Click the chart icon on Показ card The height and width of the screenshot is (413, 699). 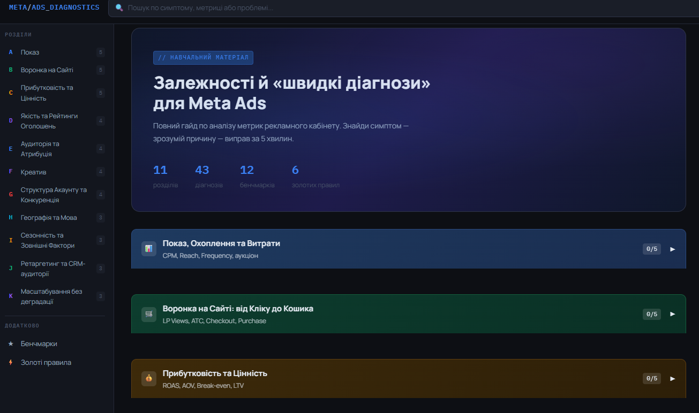click(x=149, y=249)
